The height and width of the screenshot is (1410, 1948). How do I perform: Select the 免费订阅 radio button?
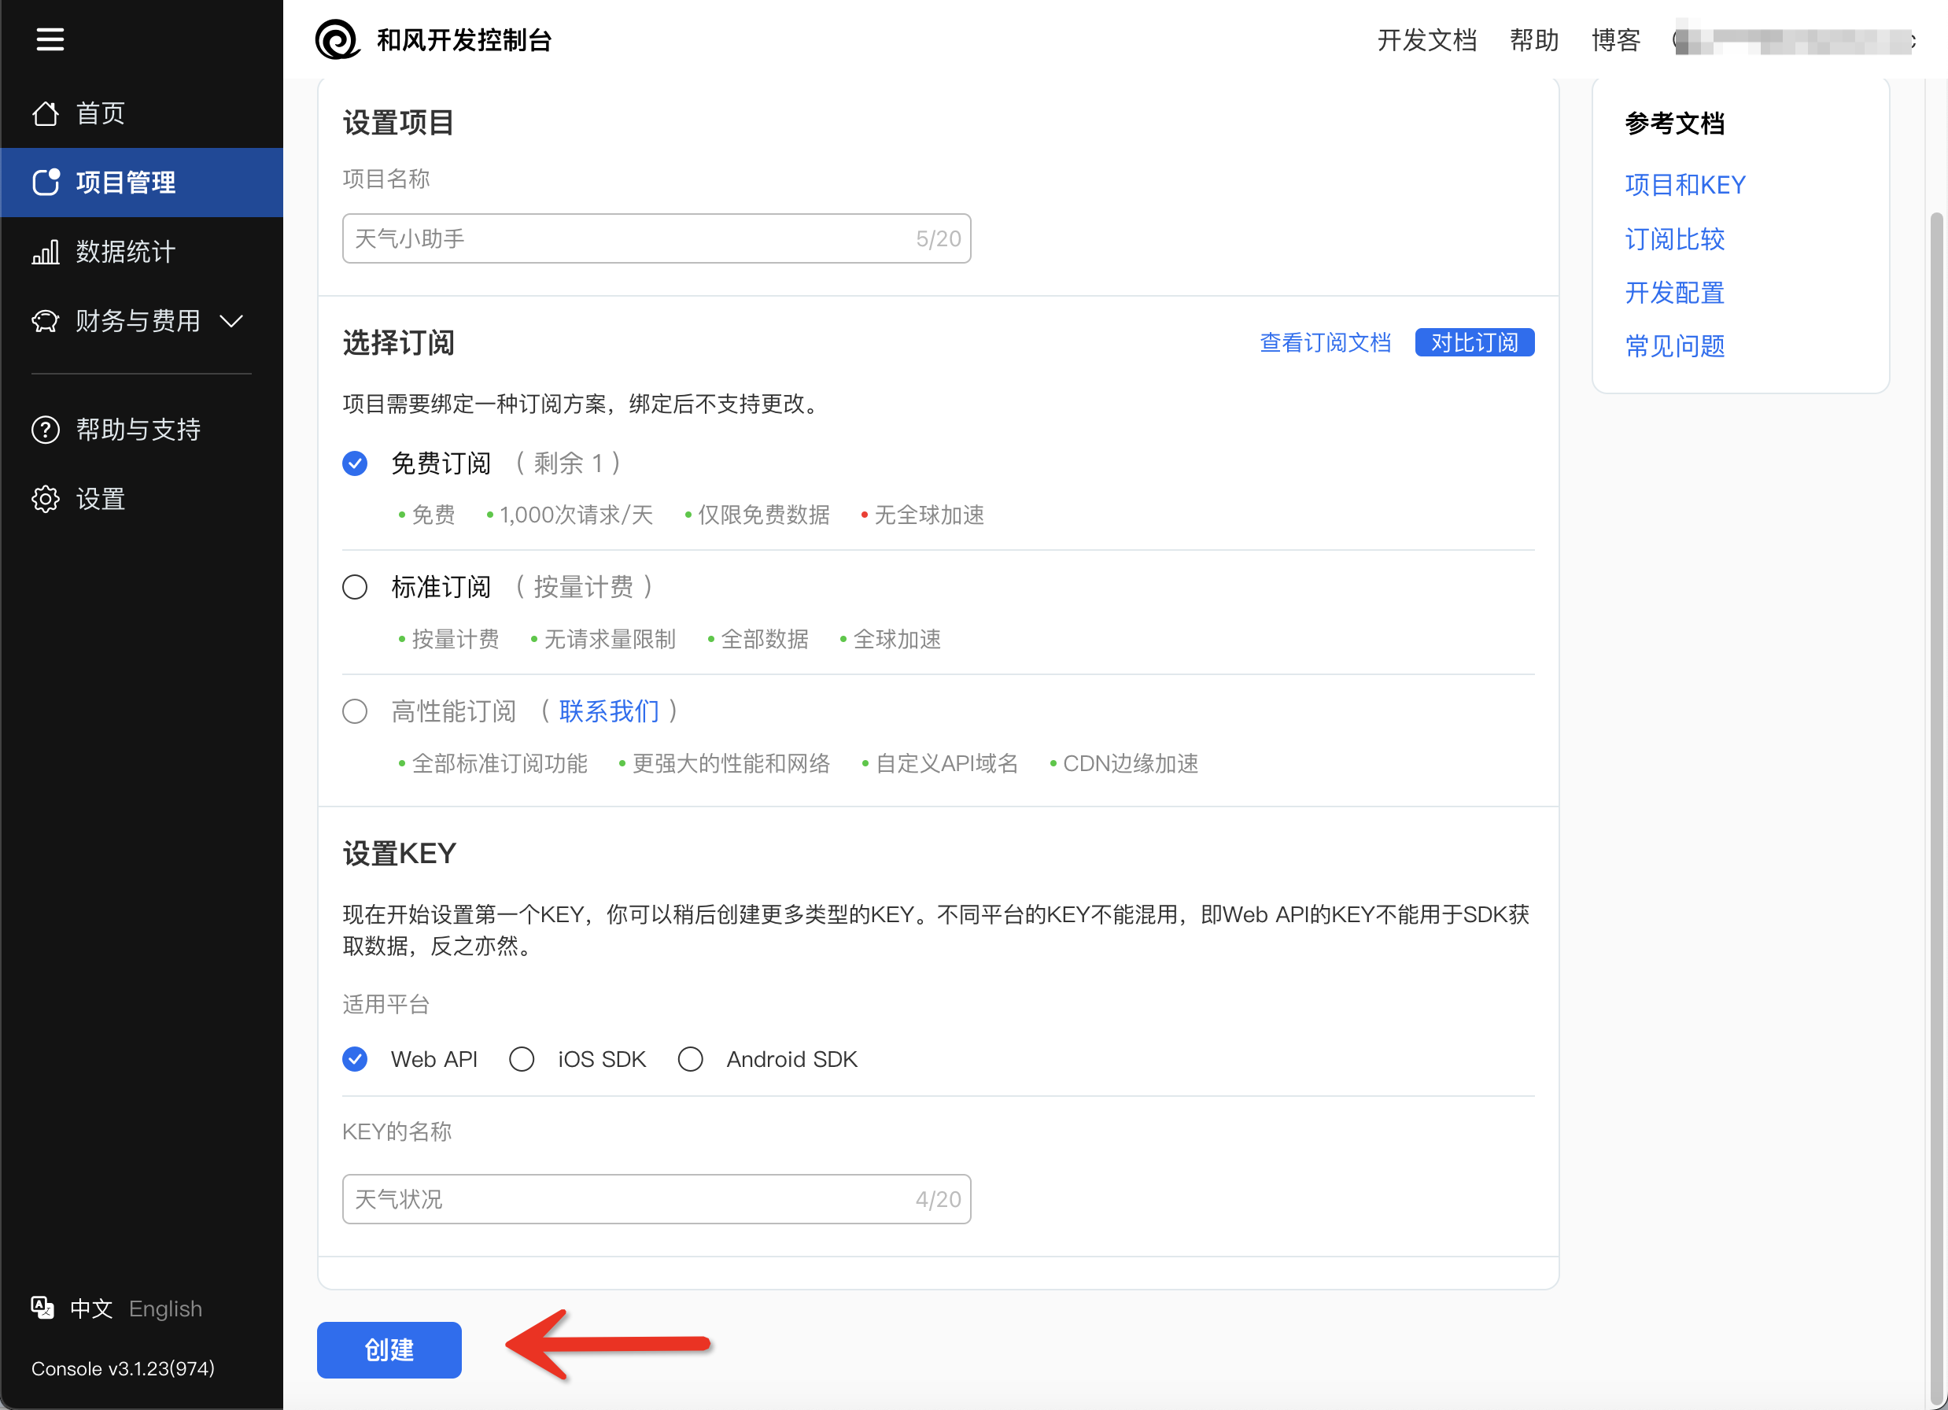[x=355, y=463]
